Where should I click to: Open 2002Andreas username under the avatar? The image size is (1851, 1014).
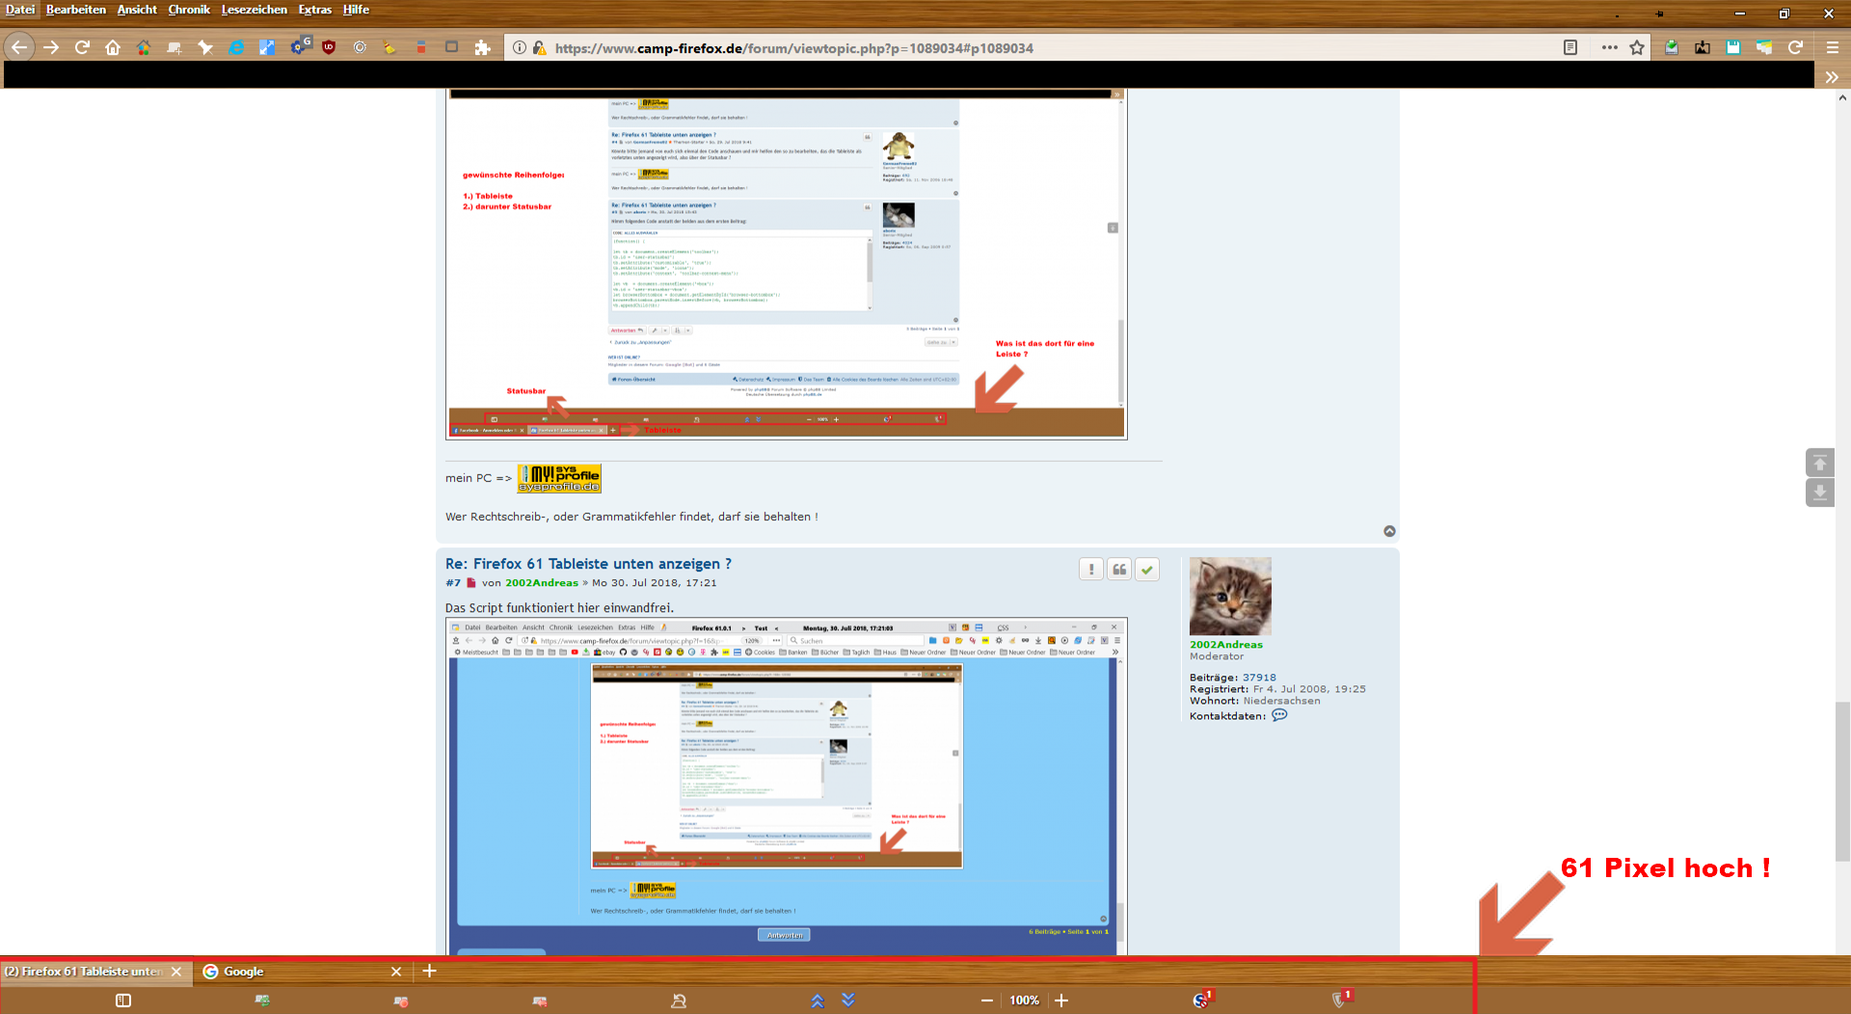click(1226, 645)
